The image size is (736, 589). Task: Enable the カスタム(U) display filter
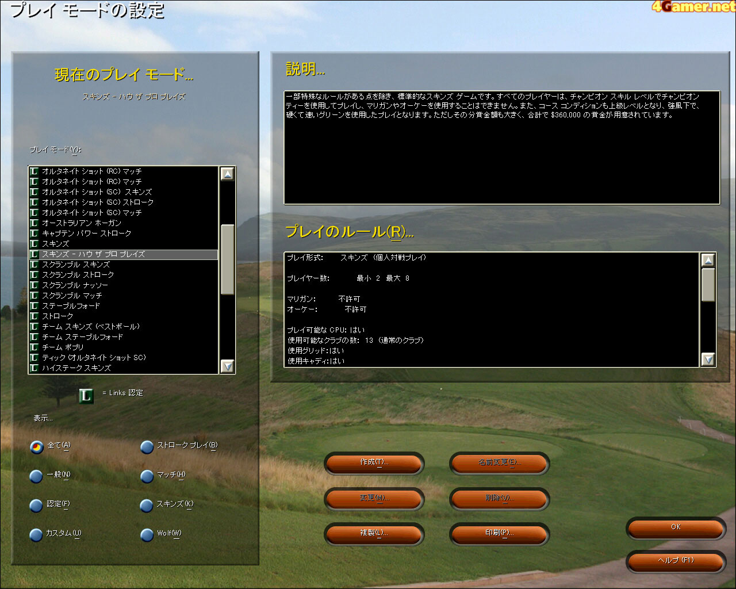click(x=37, y=535)
